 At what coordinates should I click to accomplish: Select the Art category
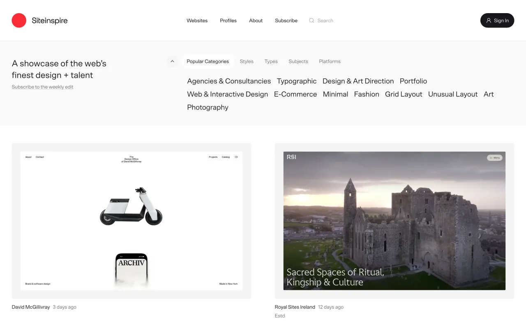pyautogui.click(x=489, y=94)
